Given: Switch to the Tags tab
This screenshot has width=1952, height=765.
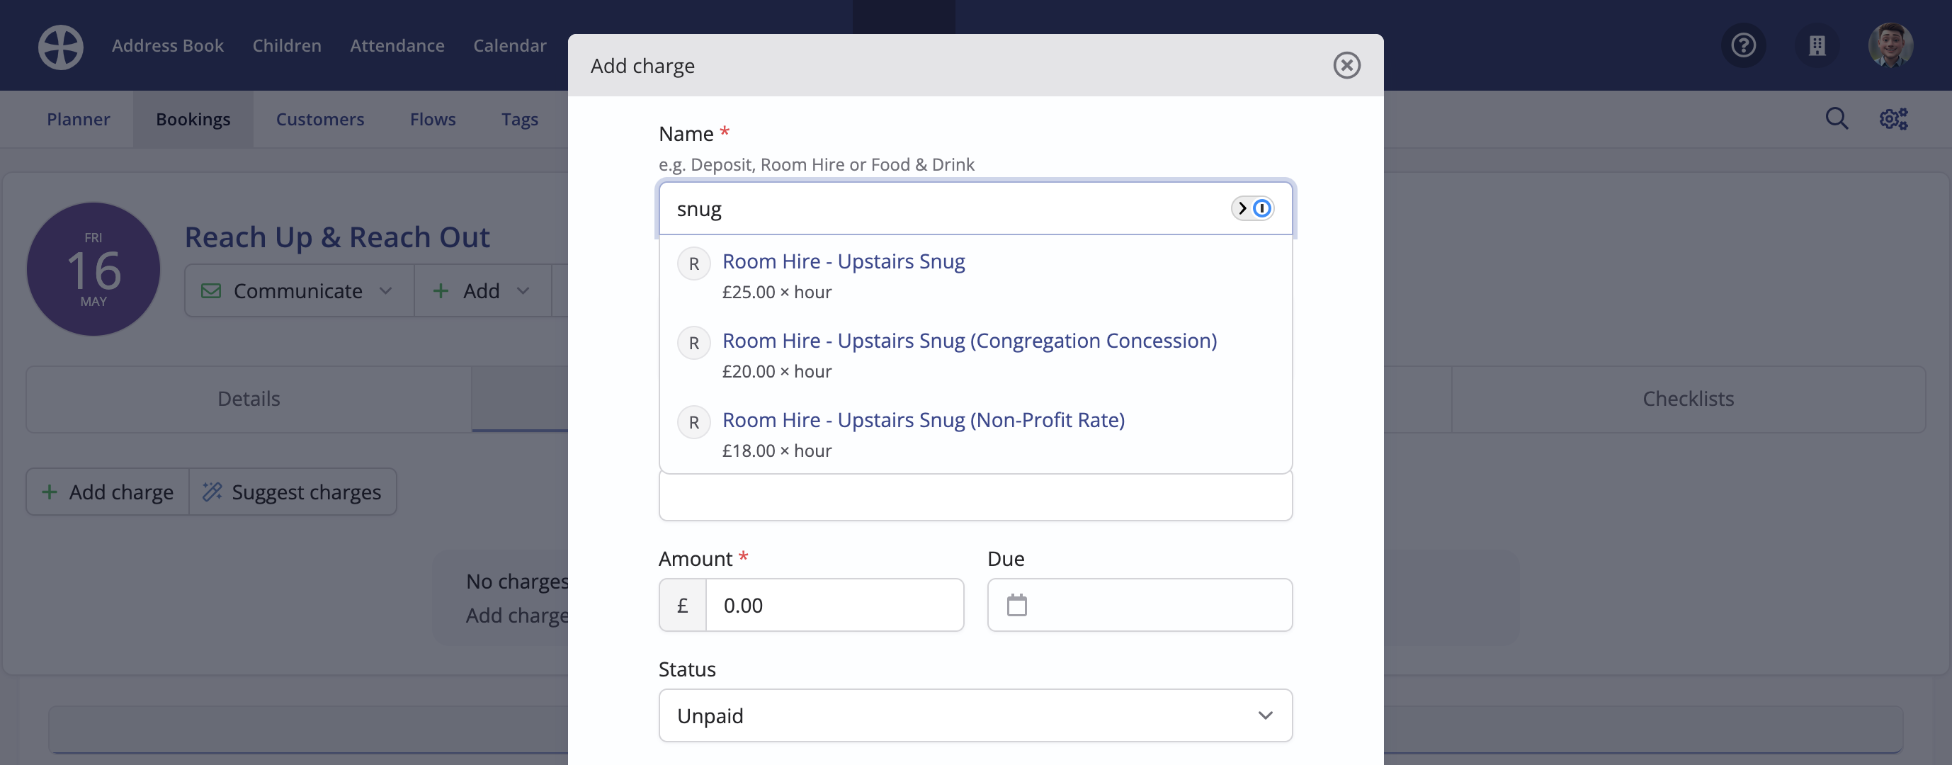Looking at the screenshot, I should (x=520, y=119).
